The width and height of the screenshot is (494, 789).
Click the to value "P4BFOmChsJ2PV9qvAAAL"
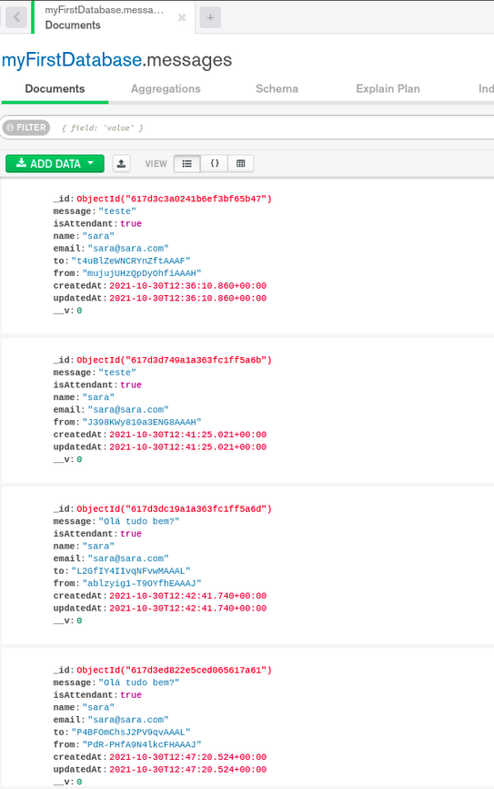131,733
